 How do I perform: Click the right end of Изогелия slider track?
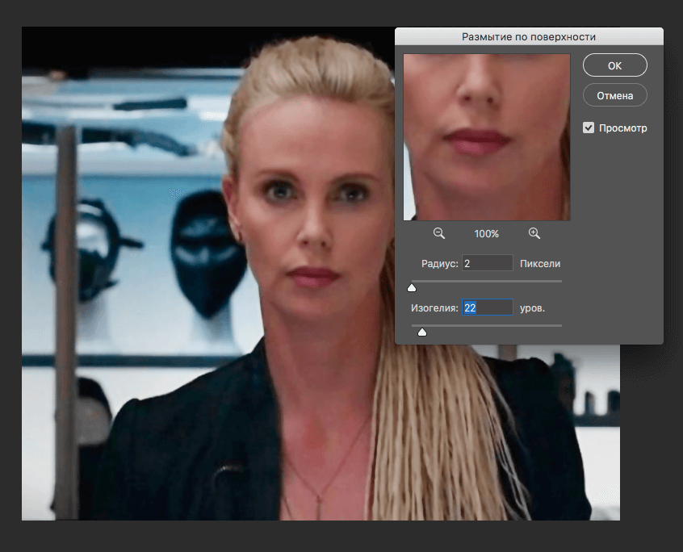559,325
